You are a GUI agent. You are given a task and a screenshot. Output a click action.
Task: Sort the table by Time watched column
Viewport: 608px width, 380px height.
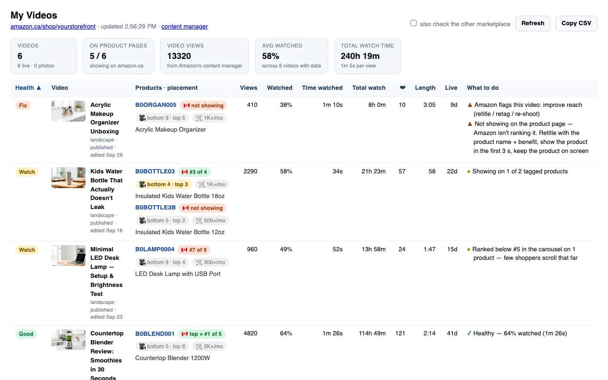tap(322, 88)
